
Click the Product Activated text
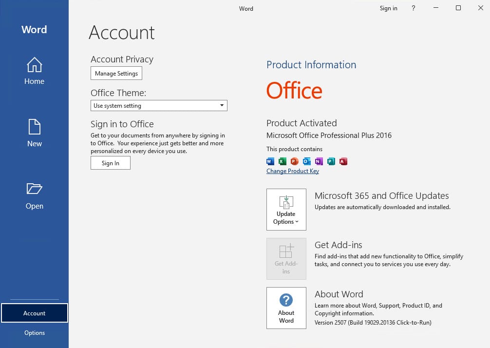tap(302, 123)
